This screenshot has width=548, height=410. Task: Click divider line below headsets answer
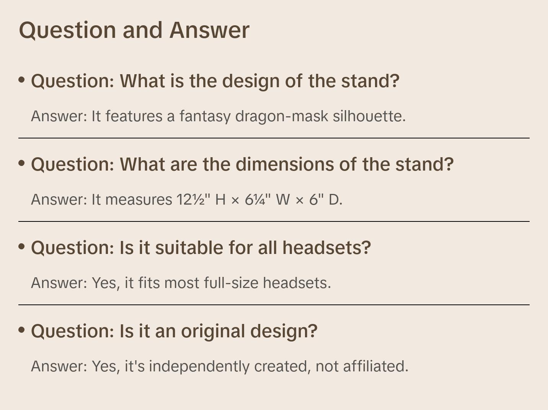pos(274,305)
